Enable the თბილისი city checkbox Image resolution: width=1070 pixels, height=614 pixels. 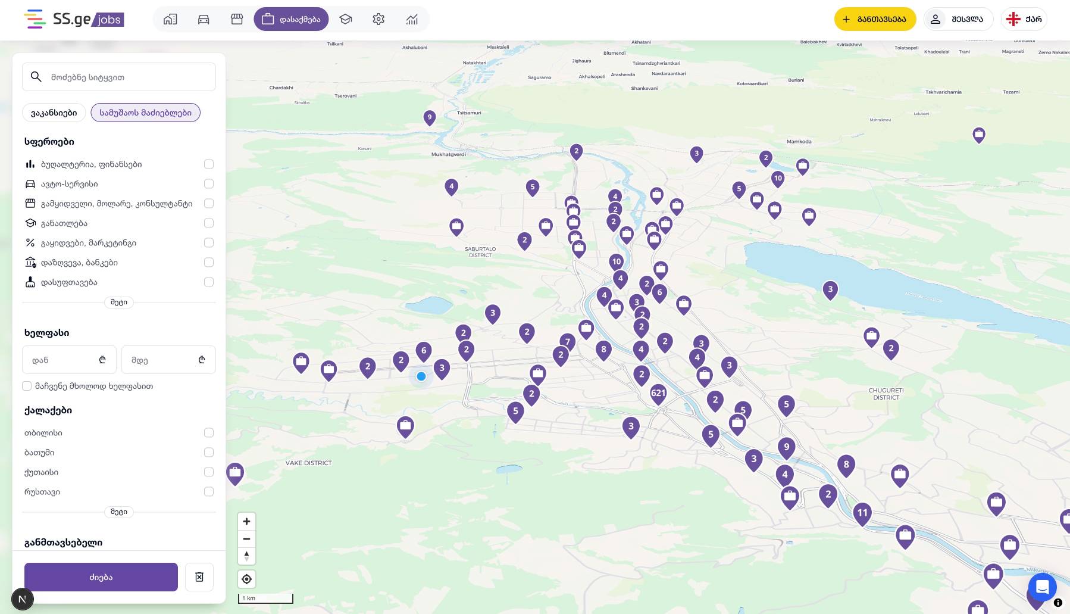point(209,433)
